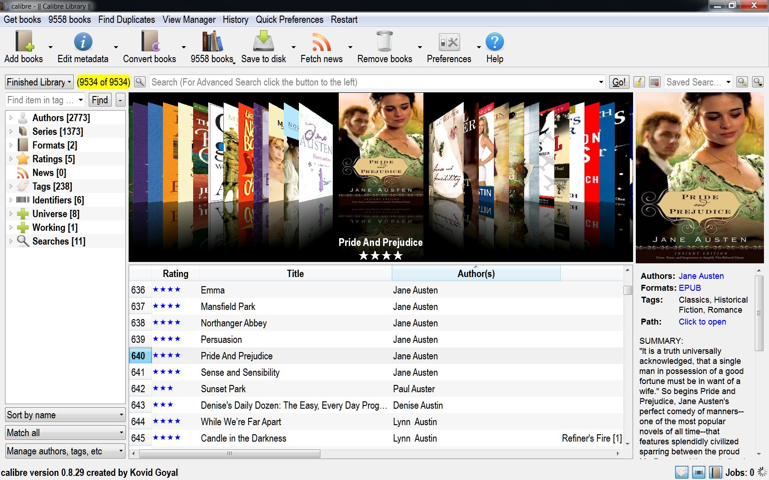Click the book details vertical scrollbar
Screen dimensions: 769x480
click(758, 314)
